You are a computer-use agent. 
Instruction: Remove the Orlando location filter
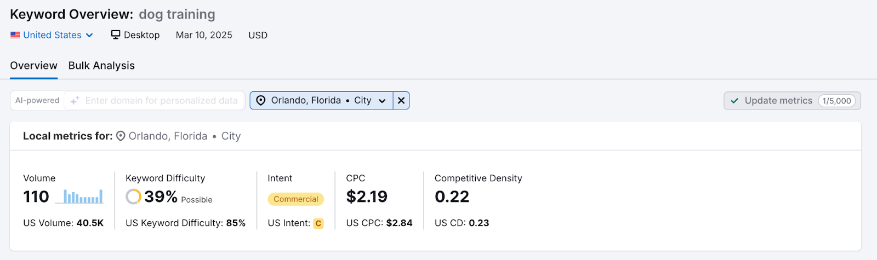[x=401, y=101]
